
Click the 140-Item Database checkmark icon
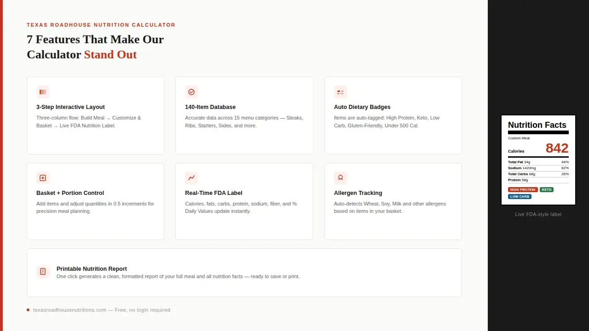coord(191,92)
